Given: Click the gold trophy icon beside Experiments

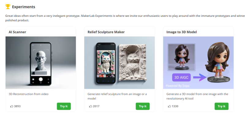Looking at the screenshot, I should (x=8, y=7).
